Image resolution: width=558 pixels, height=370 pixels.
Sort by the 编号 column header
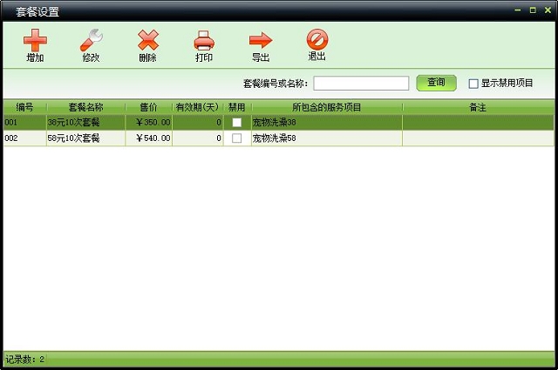coord(24,107)
